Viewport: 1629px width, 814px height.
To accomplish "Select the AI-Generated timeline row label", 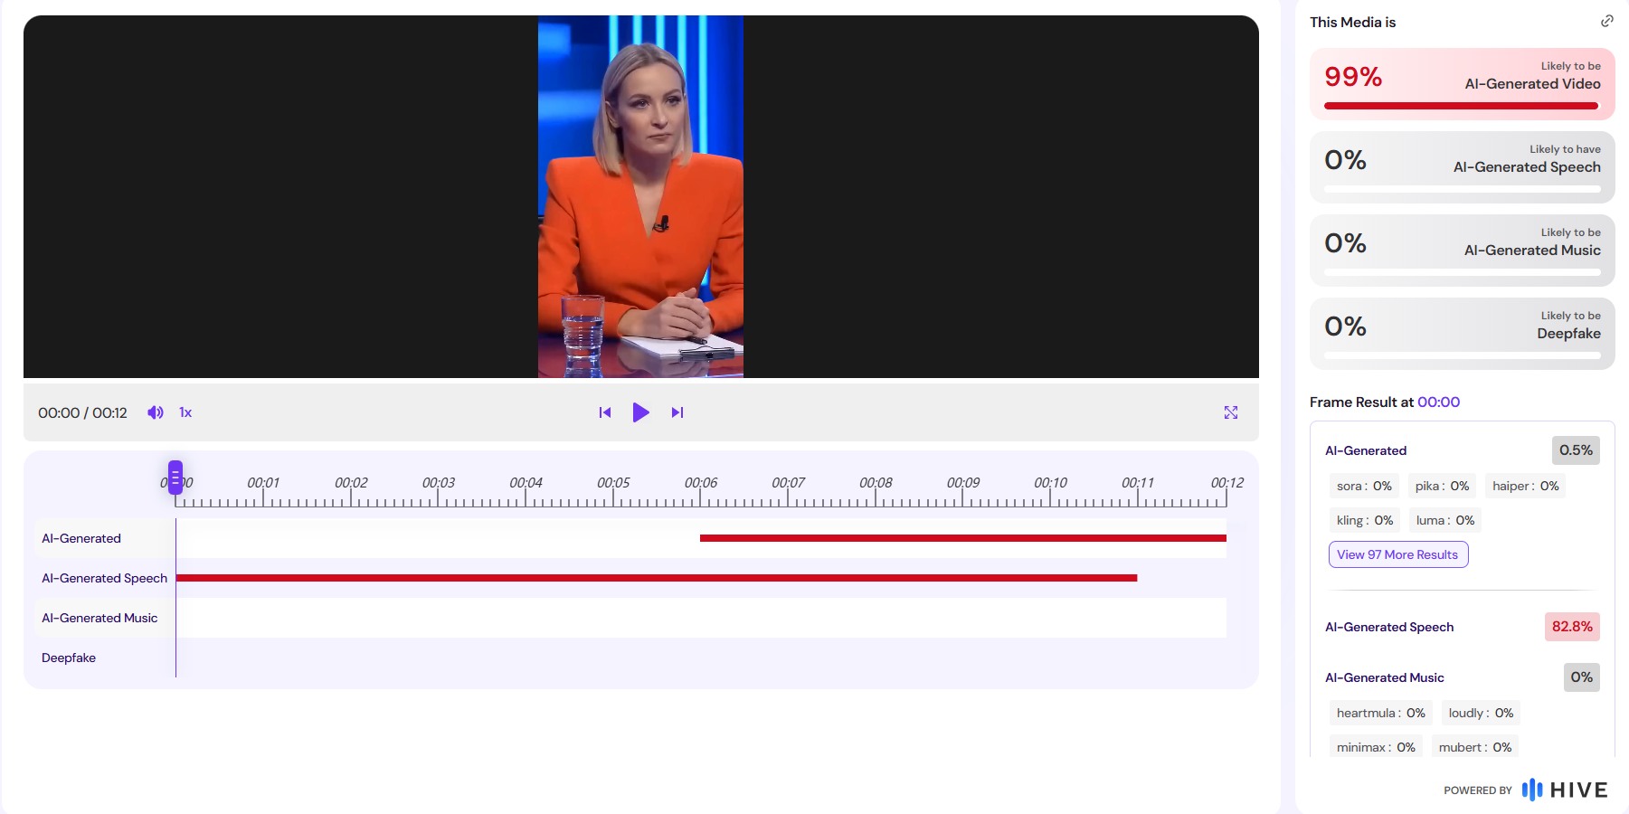I will 81,538.
